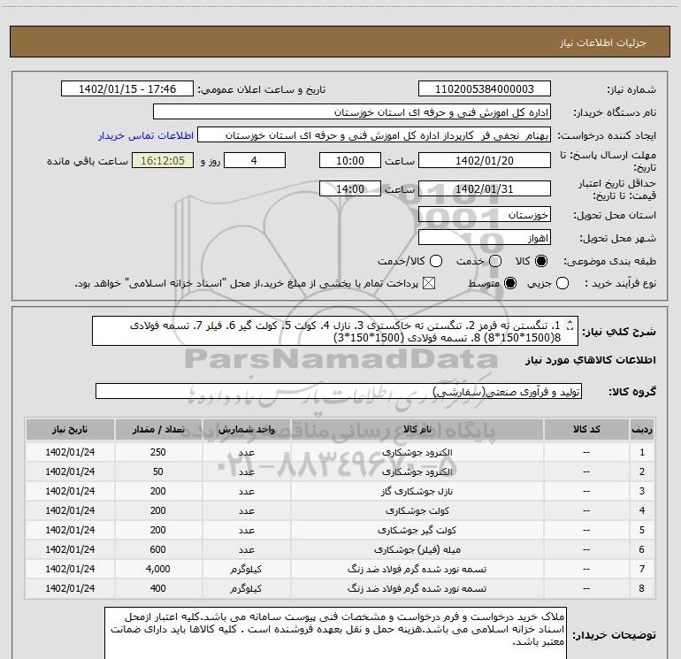Click the price validity date 1402/01/31
Screen dimensions: 681x659
[485, 189]
